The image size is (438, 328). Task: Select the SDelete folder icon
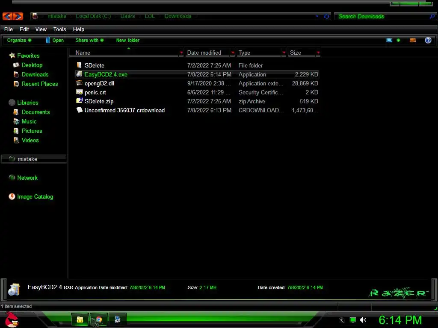[x=79, y=65]
